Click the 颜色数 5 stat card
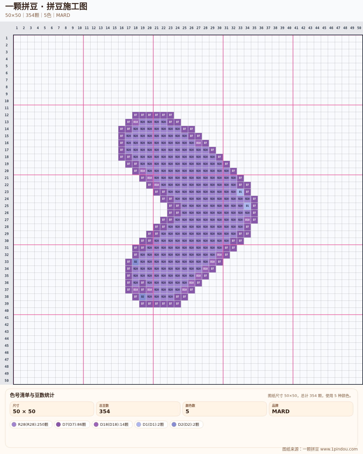Viewport: 363px width, 454px height. point(225,409)
